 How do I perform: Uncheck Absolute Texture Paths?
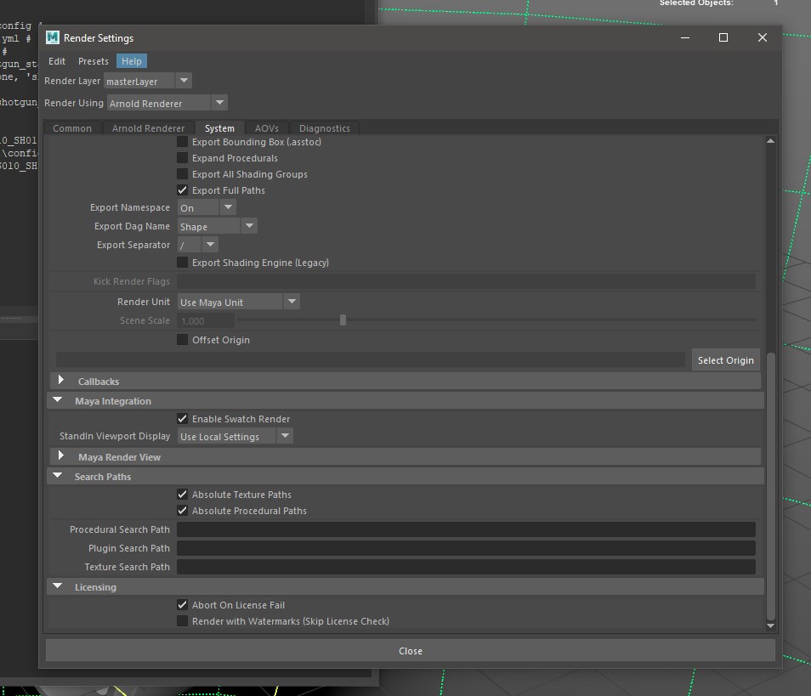click(182, 494)
